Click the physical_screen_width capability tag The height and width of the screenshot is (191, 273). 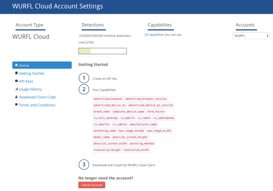(110, 144)
